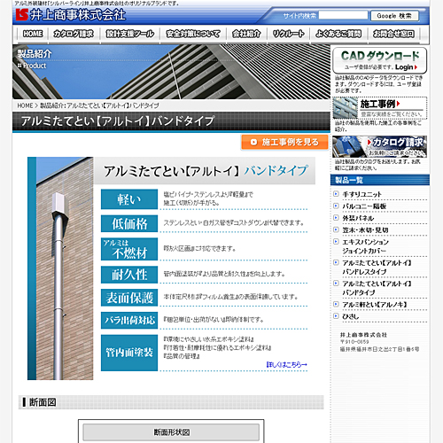Click the 低価格 feature label

tap(129, 223)
